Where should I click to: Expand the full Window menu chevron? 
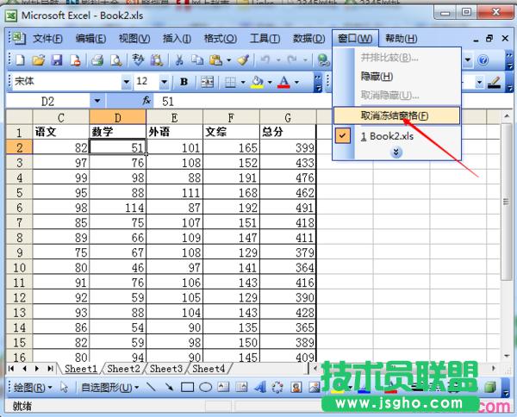(x=396, y=152)
